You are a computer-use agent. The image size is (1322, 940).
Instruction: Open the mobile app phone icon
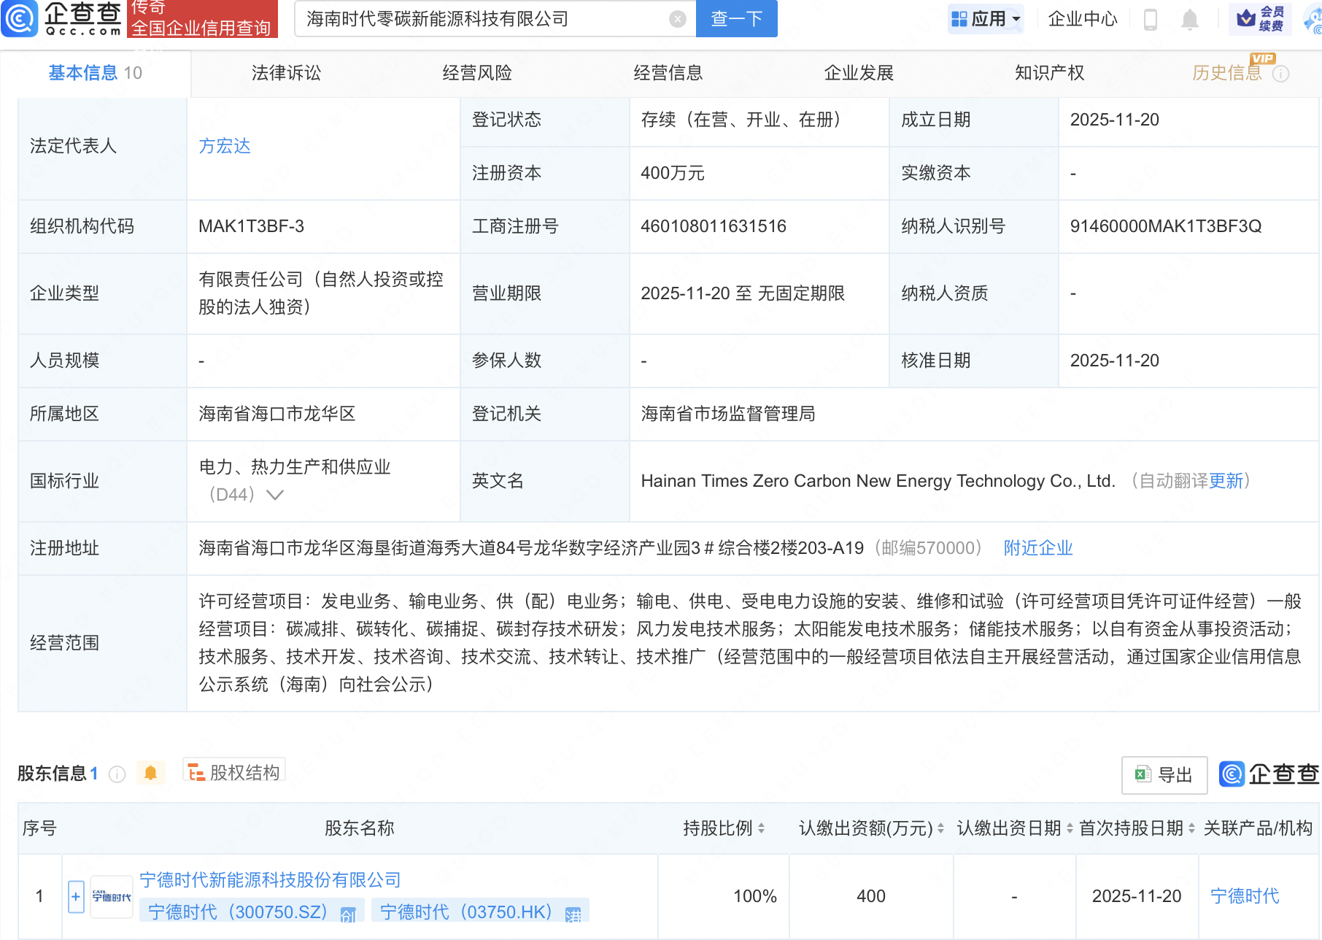tap(1150, 19)
